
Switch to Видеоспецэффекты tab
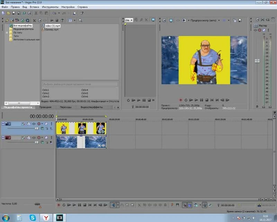(x=92, y=107)
